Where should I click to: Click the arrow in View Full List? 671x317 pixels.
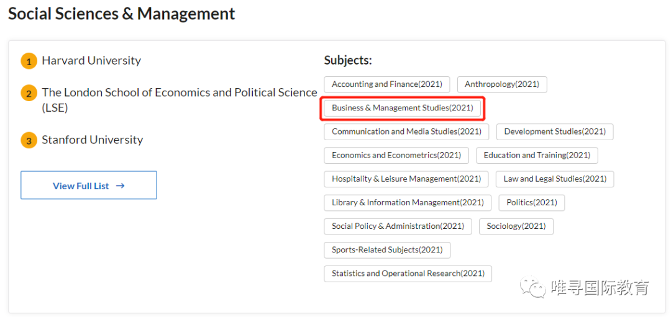(121, 185)
